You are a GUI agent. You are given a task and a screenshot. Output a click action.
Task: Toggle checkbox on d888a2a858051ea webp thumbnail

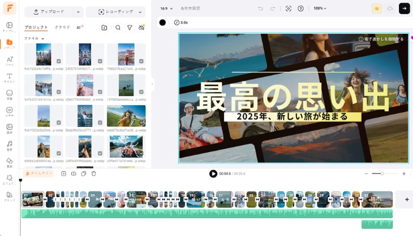(x=59, y=153)
